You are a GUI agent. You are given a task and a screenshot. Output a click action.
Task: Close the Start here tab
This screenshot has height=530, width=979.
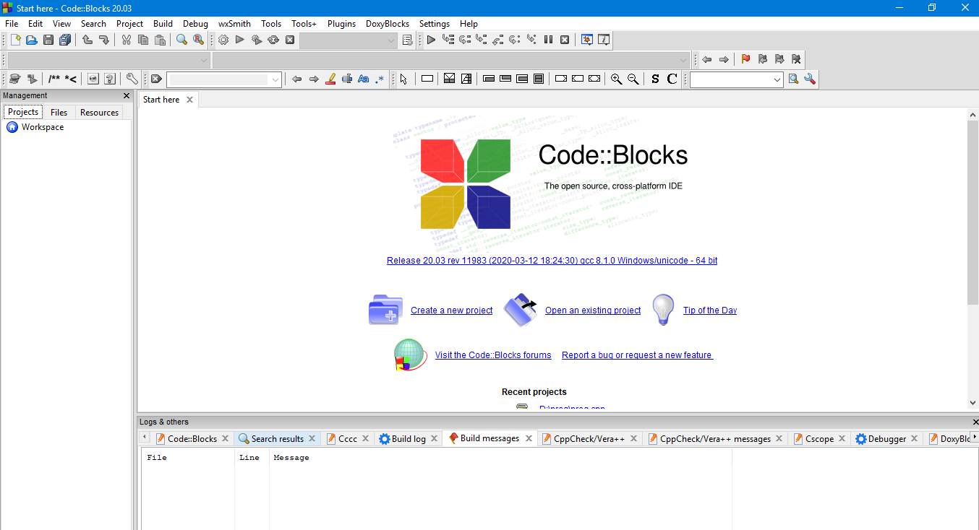pyautogui.click(x=189, y=100)
